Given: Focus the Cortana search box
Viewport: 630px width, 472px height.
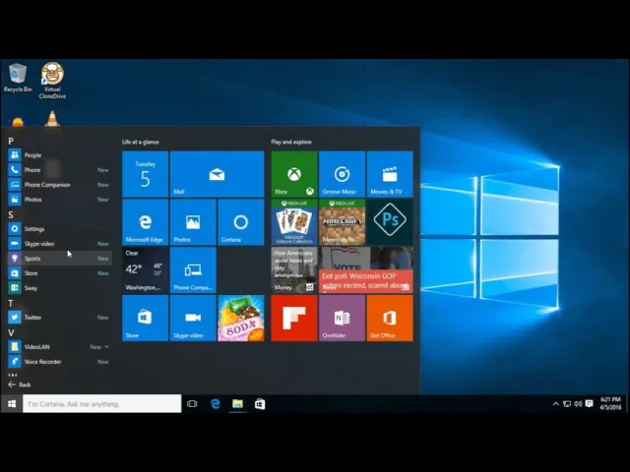Looking at the screenshot, I should pyautogui.click(x=102, y=404).
